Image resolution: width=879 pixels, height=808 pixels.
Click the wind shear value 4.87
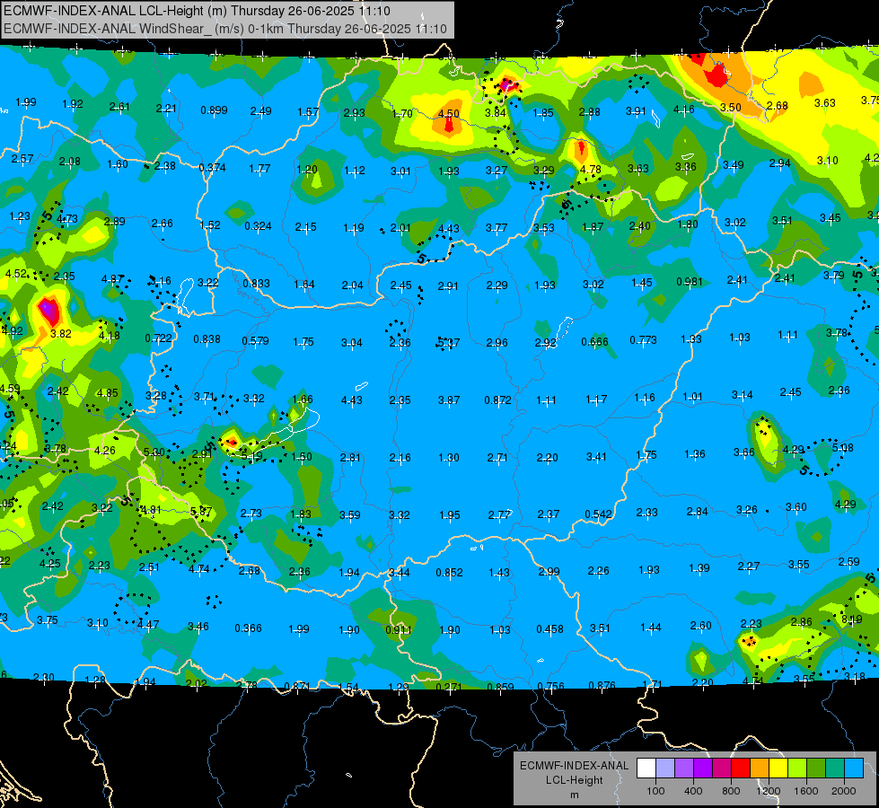point(112,278)
